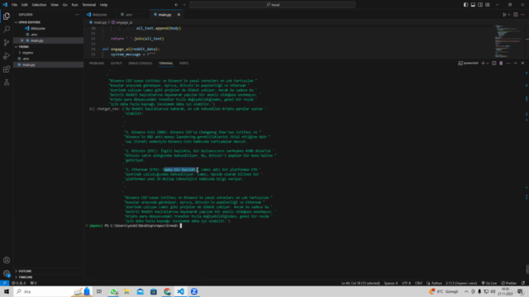Open editor More Actions ellipsis
Image resolution: width=529 pixels, height=297 pixels.
[522, 15]
